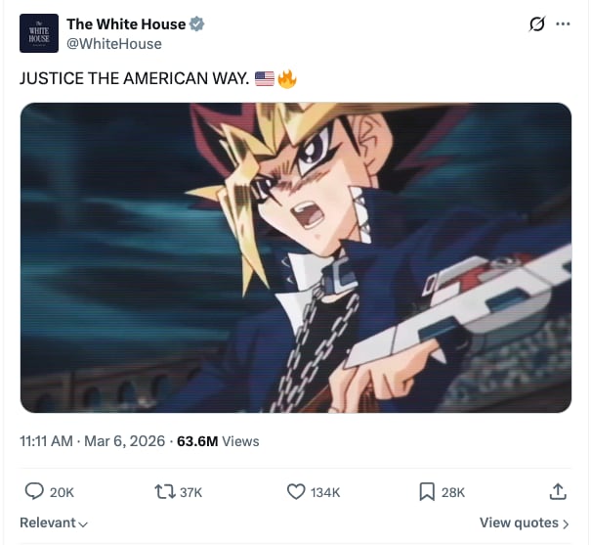
Task: Click the 63.6M Views count
Action: 218,441
